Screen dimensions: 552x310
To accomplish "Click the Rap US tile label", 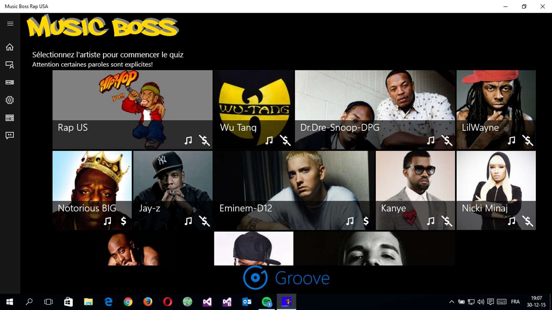I will [x=73, y=127].
